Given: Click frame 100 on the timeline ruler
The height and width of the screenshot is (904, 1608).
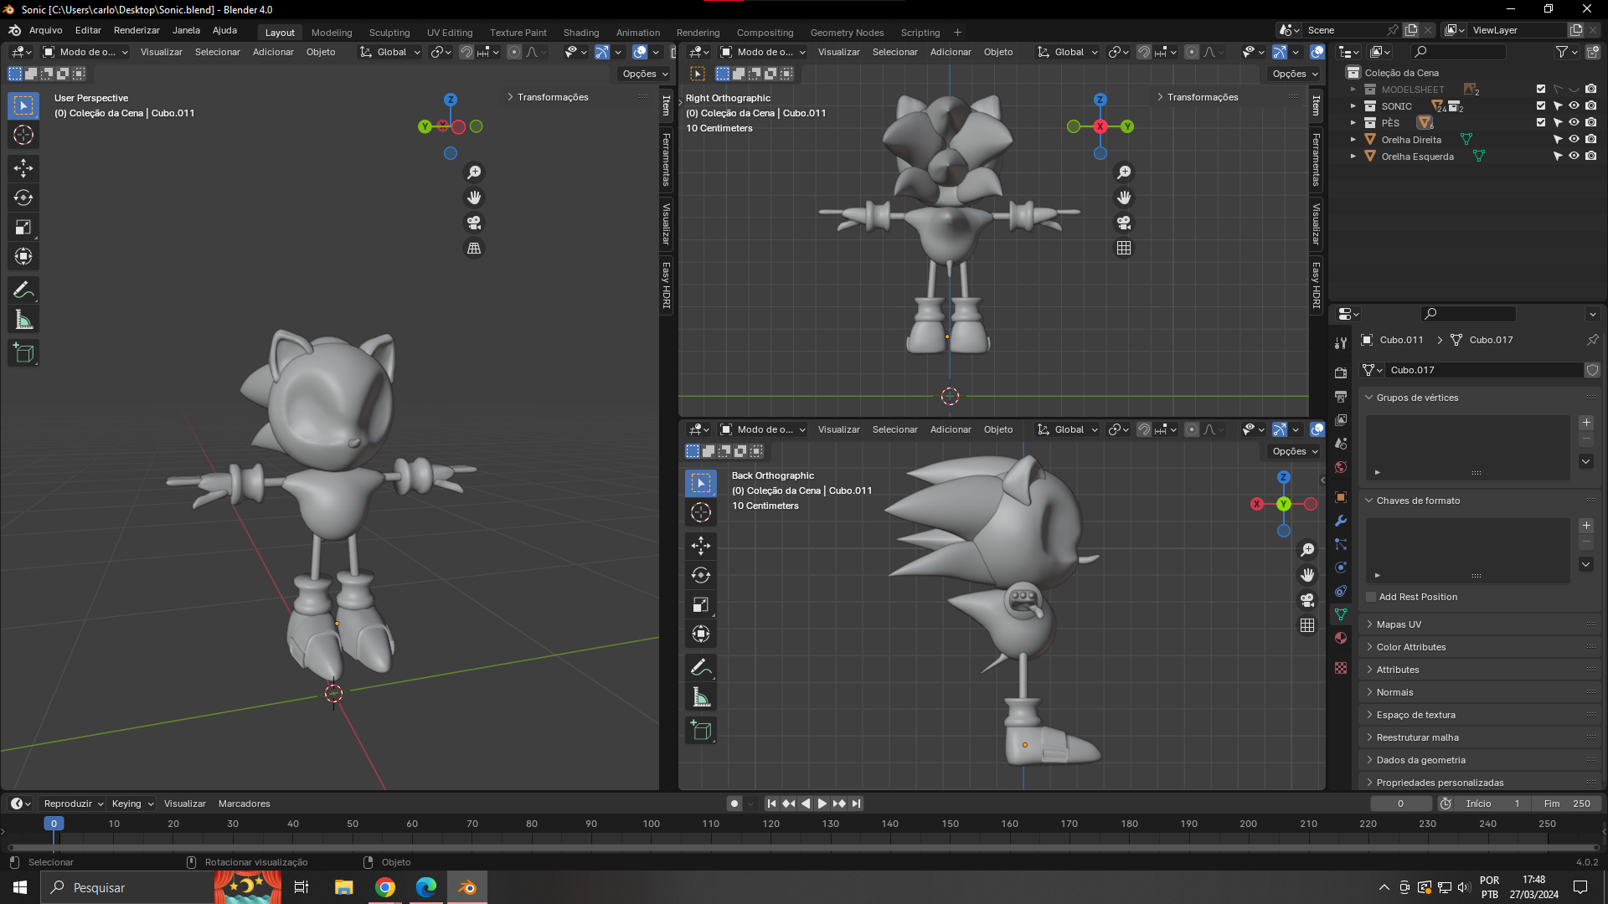Looking at the screenshot, I should click(652, 824).
